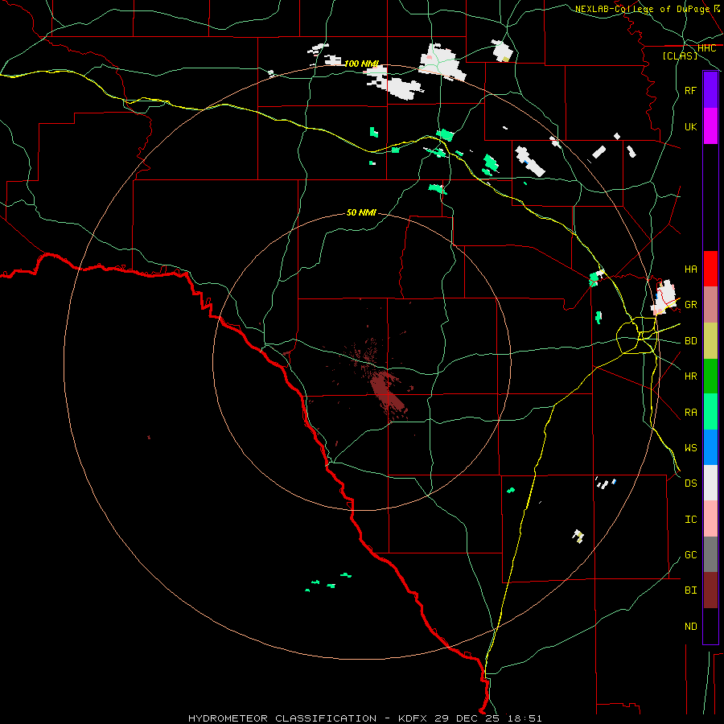Click the RF legend label
724x724 pixels.
tap(690, 90)
